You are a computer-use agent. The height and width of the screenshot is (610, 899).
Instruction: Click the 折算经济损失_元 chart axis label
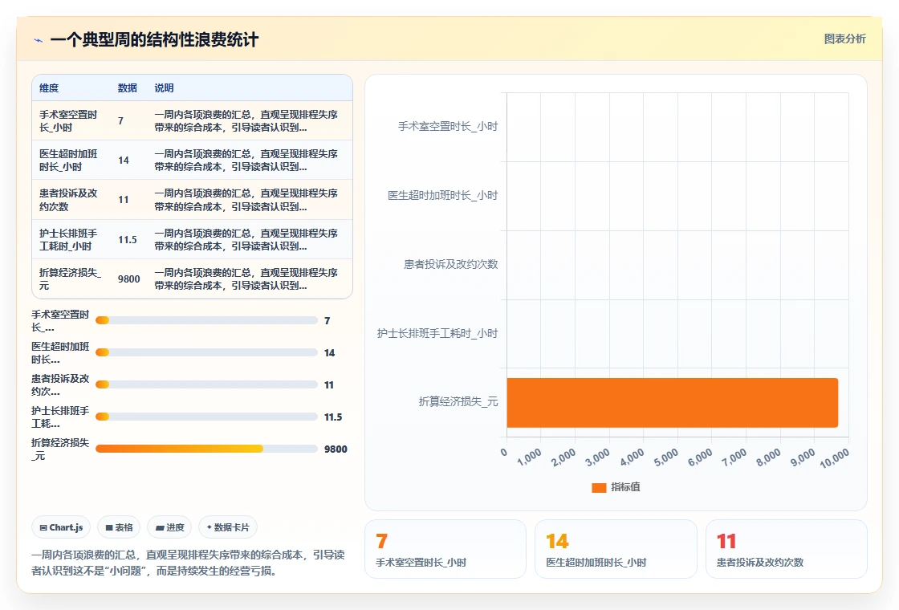coord(458,402)
